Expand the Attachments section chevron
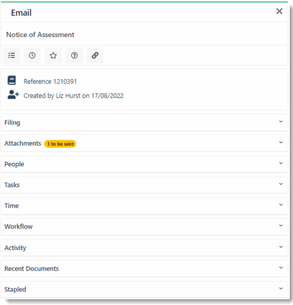293x305 pixels. pos(281,143)
